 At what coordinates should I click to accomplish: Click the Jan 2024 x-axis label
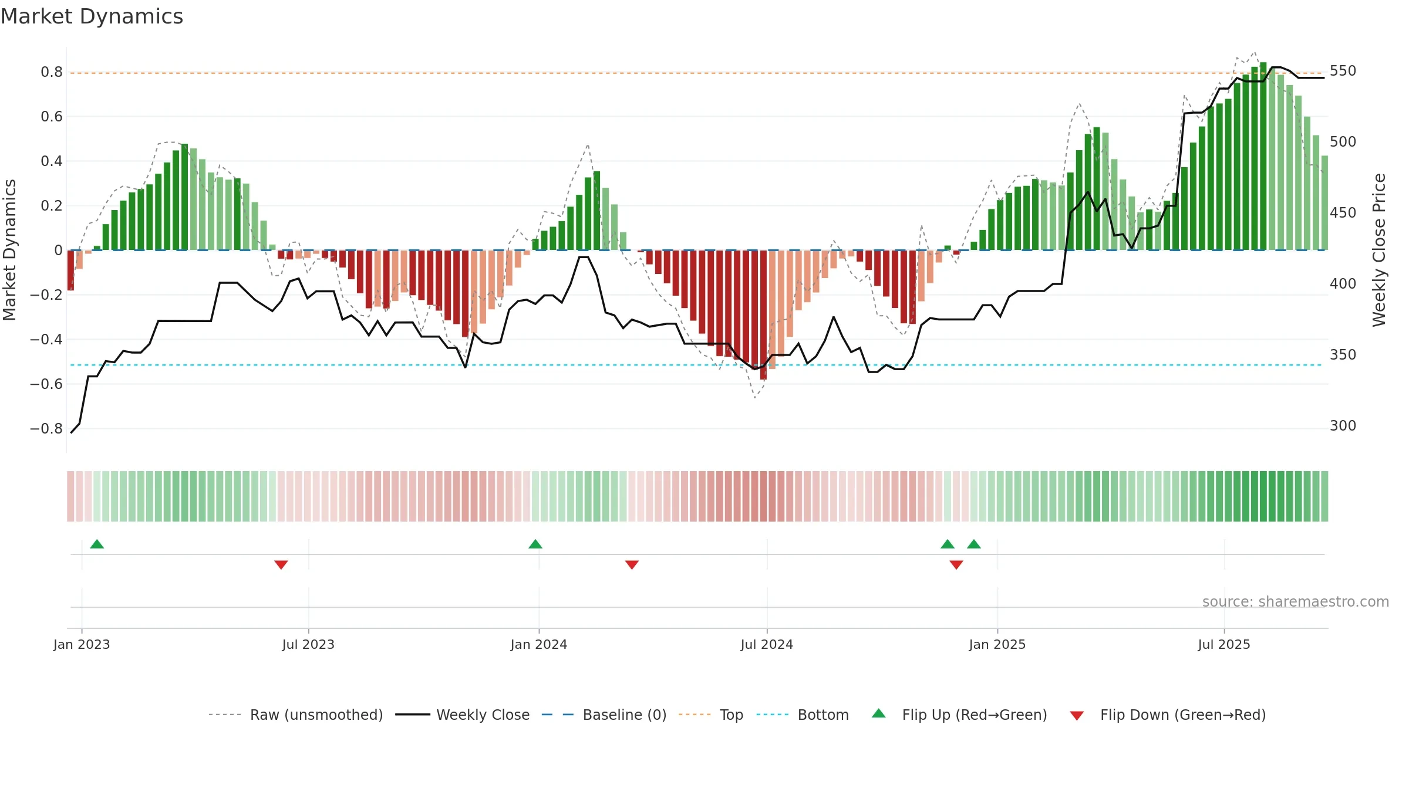[x=539, y=644]
